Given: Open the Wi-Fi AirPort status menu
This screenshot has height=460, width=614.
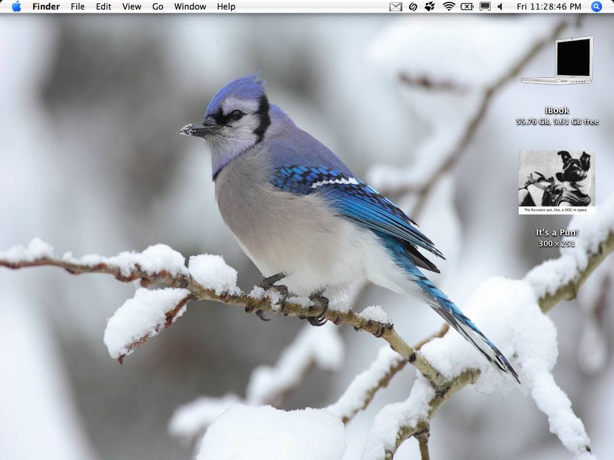Looking at the screenshot, I should [449, 7].
